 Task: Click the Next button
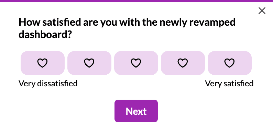pyautogui.click(x=136, y=111)
